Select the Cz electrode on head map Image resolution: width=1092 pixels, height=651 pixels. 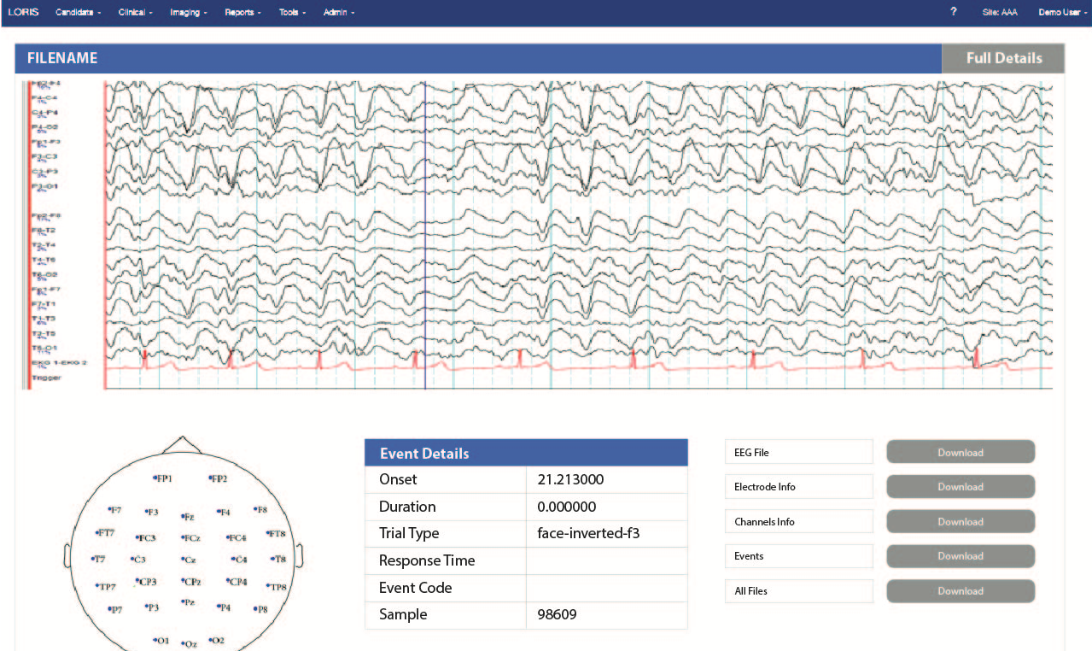[188, 560]
